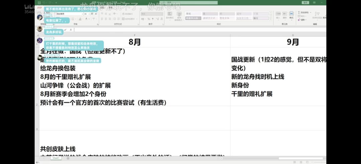Viewport: 361px width, 164px height.
Task: Click the chat bubble '电音拉满了'
Action: (x=57, y=21)
